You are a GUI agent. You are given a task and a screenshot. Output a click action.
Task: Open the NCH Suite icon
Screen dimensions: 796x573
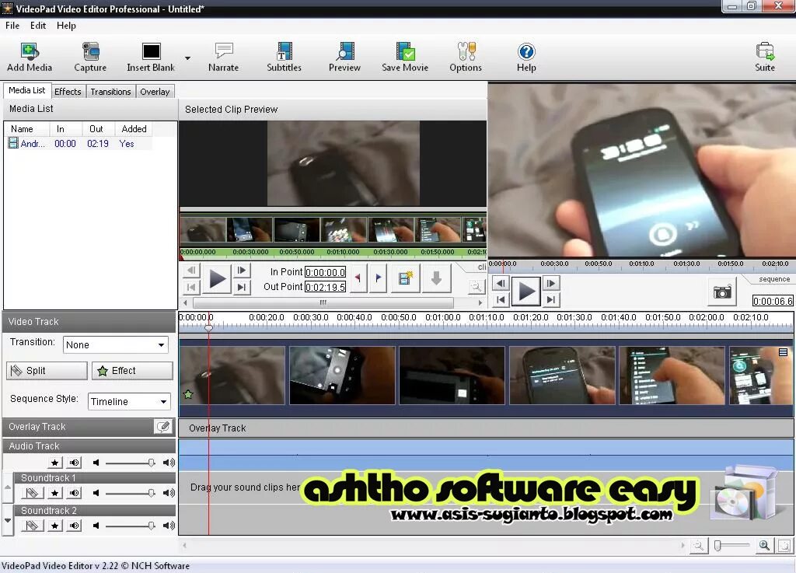[x=765, y=57]
